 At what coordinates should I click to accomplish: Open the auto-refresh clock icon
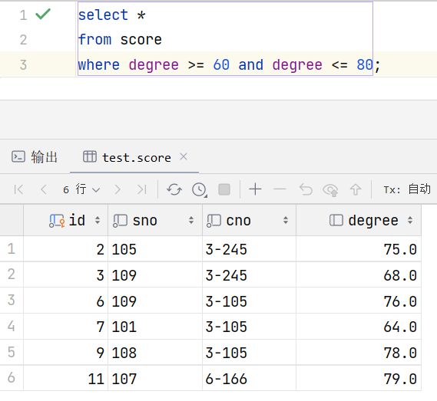tap(199, 190)
